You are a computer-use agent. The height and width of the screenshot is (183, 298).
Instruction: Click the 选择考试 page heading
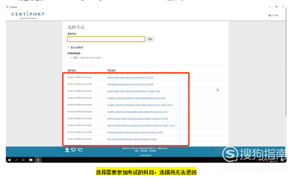[76, 27]
